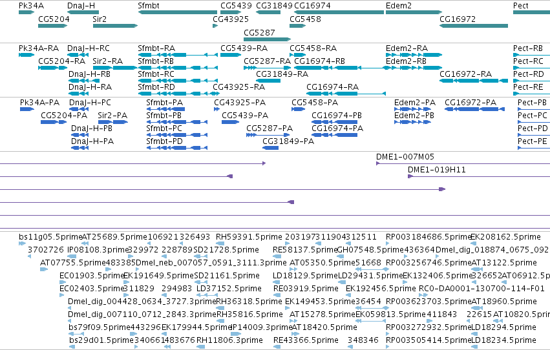Select protein CG5287-PA
550x350 pixels.
268,135
